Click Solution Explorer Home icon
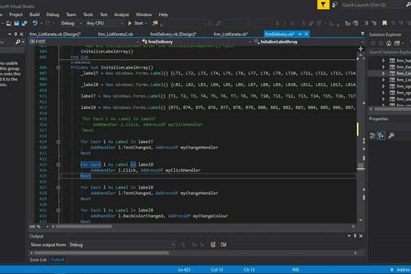Image resolution: width=411 pixels, height=274 pixels. coord(389,43)
